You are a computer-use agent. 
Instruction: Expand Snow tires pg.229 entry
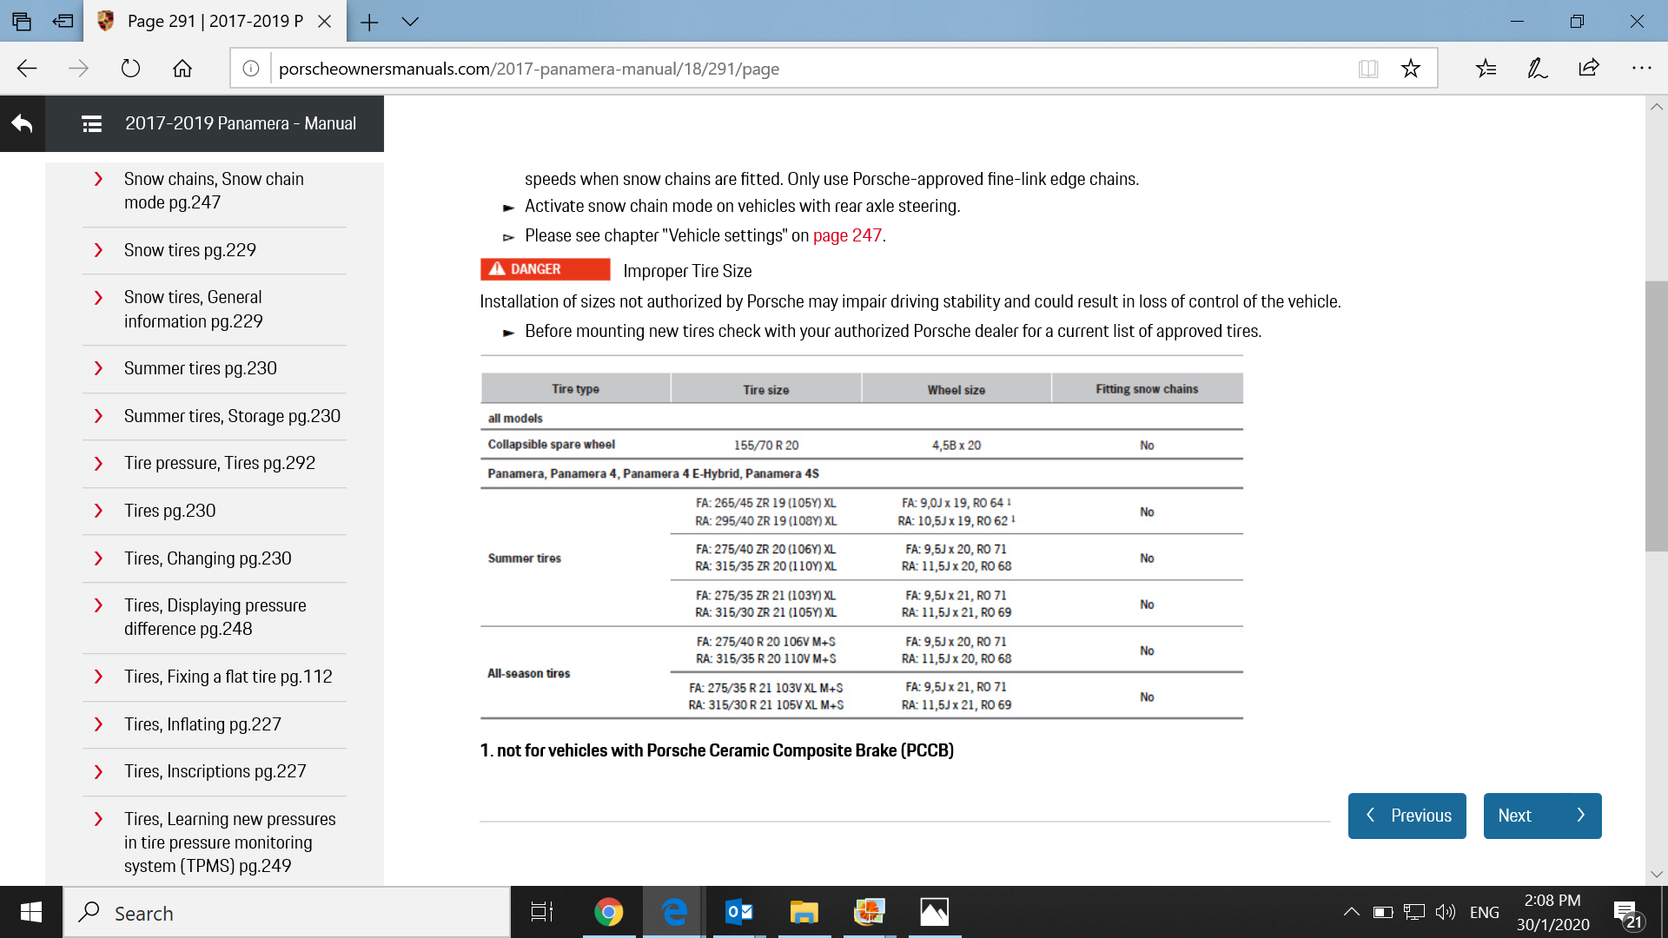189,250
